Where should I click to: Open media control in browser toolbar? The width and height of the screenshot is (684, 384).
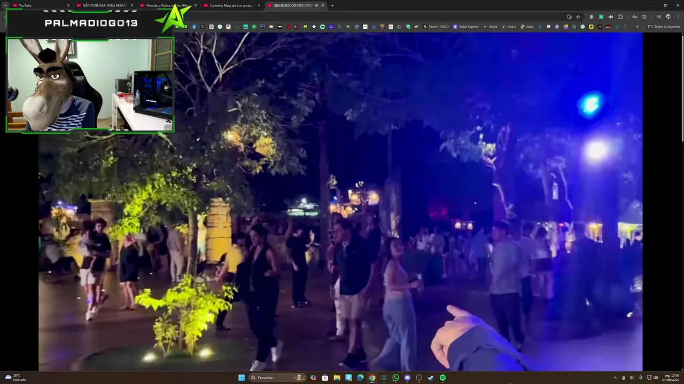coord(659,17)
